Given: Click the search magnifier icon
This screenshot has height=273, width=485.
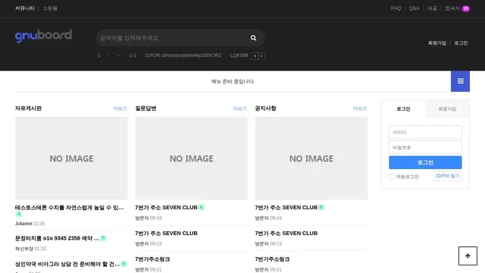Looking at the screenshot, I should (x=253, y=38).
